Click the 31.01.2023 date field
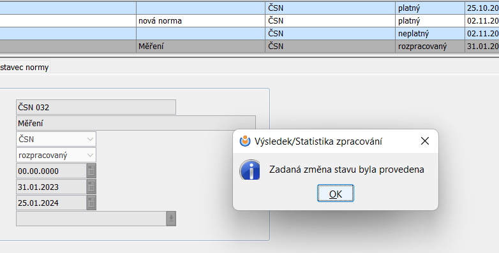This screenshot has height=253, width=499. click(x=52, y=187)
